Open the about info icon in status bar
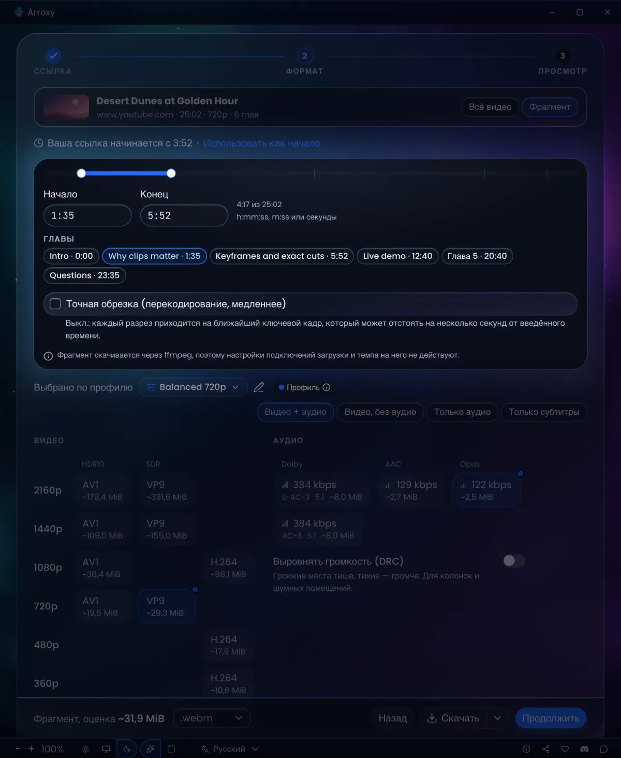 coord(526,749)
